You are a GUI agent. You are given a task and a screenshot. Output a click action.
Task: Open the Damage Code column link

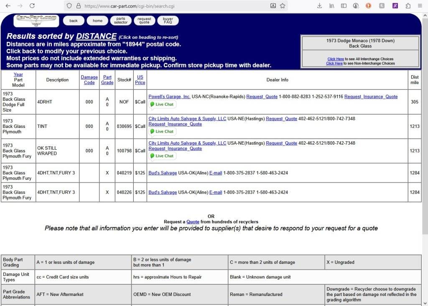pos(89,80)
